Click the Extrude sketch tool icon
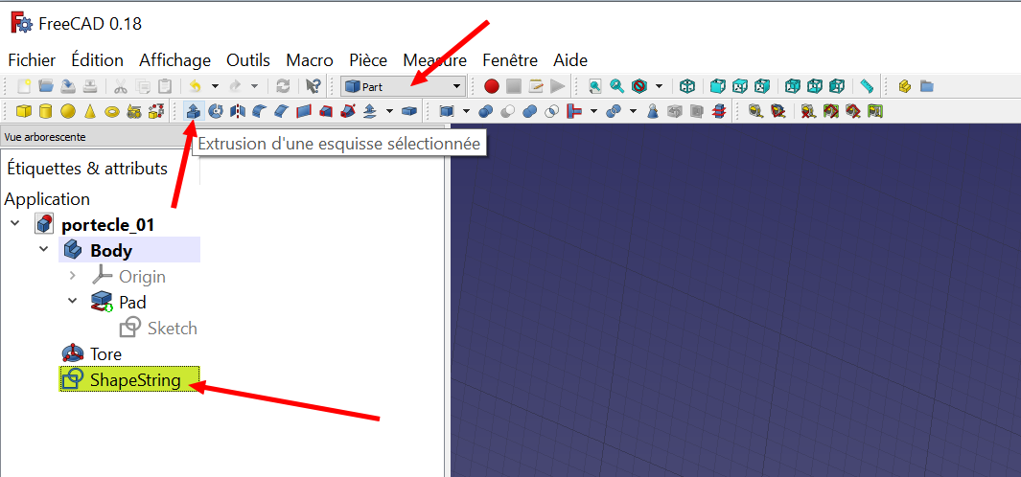This screenshot has width=1021, height=477. pyautogui.click(x=193, y=111)
